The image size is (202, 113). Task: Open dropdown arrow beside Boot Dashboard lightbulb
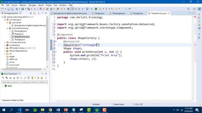click(35, 78)
